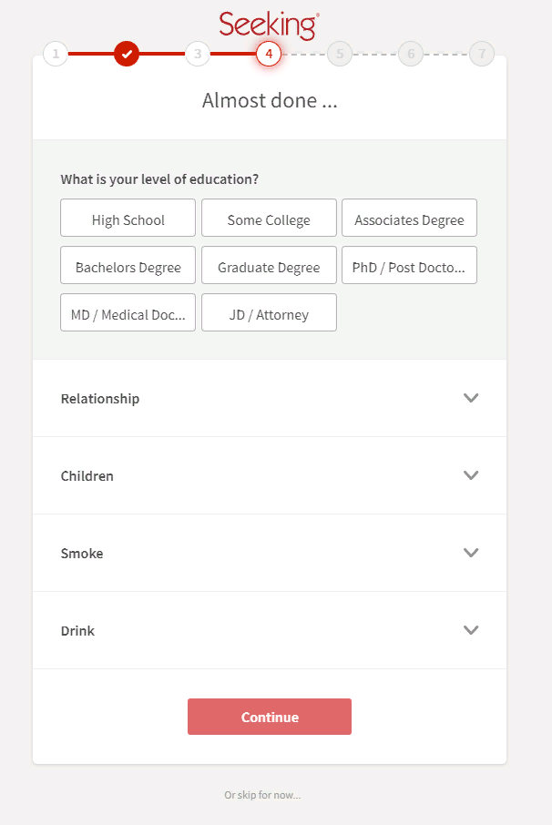The height and width of the screenshot is (825, 552).
Task: Expand the Relationship section chevron
Action: click(x=471, y=398)
